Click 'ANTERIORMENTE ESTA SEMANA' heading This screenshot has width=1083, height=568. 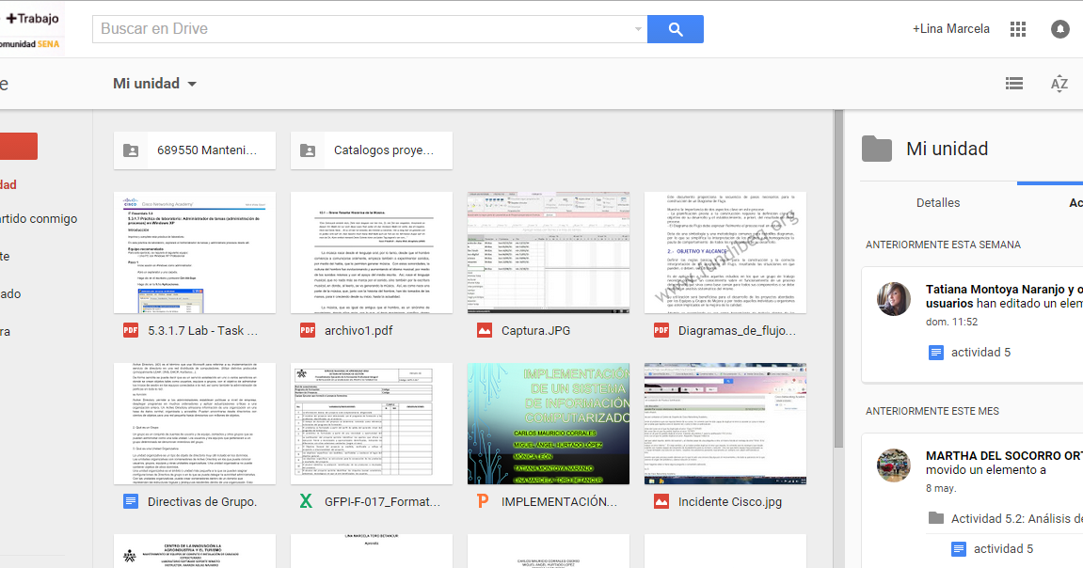(943, 245)
